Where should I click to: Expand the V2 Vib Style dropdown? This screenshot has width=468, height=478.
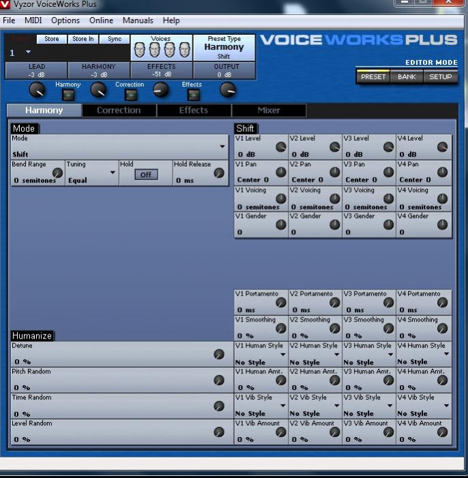tap(337, 406)
